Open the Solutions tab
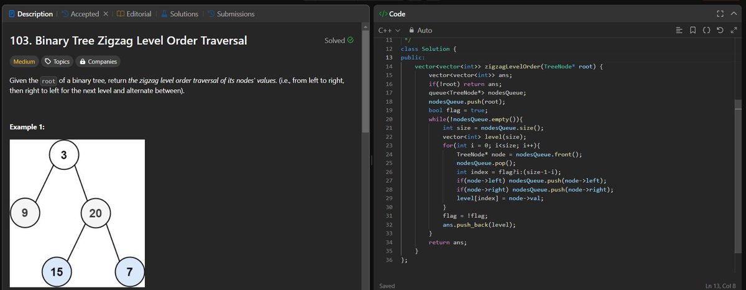The width and height of the screenshot is (746, 290). pyautogui.click(x=179, y=14)
